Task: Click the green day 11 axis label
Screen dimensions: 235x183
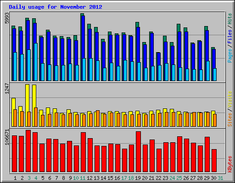Action: pyautogui.click(x=83, y=178)
